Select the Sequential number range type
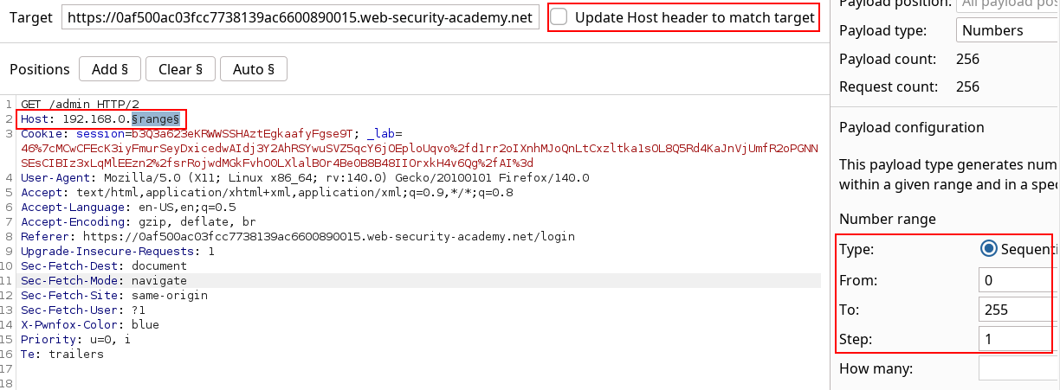Image resolution: width=1060 pixels, height=390 pixels. 989,249
